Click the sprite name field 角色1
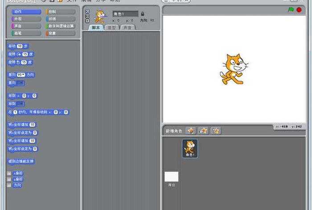Viewport: 312px width, 210px height. pos(125,14)
